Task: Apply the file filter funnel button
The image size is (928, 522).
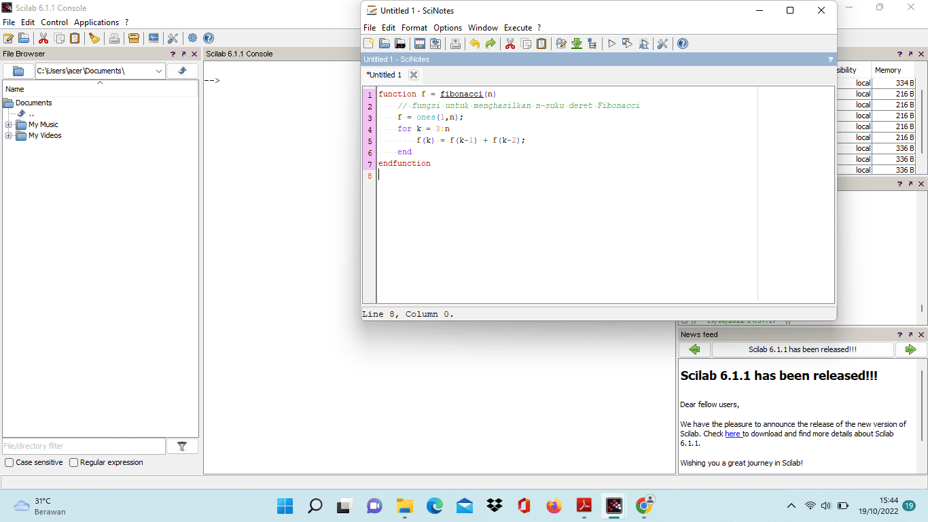Action: (x=182, y=446)
